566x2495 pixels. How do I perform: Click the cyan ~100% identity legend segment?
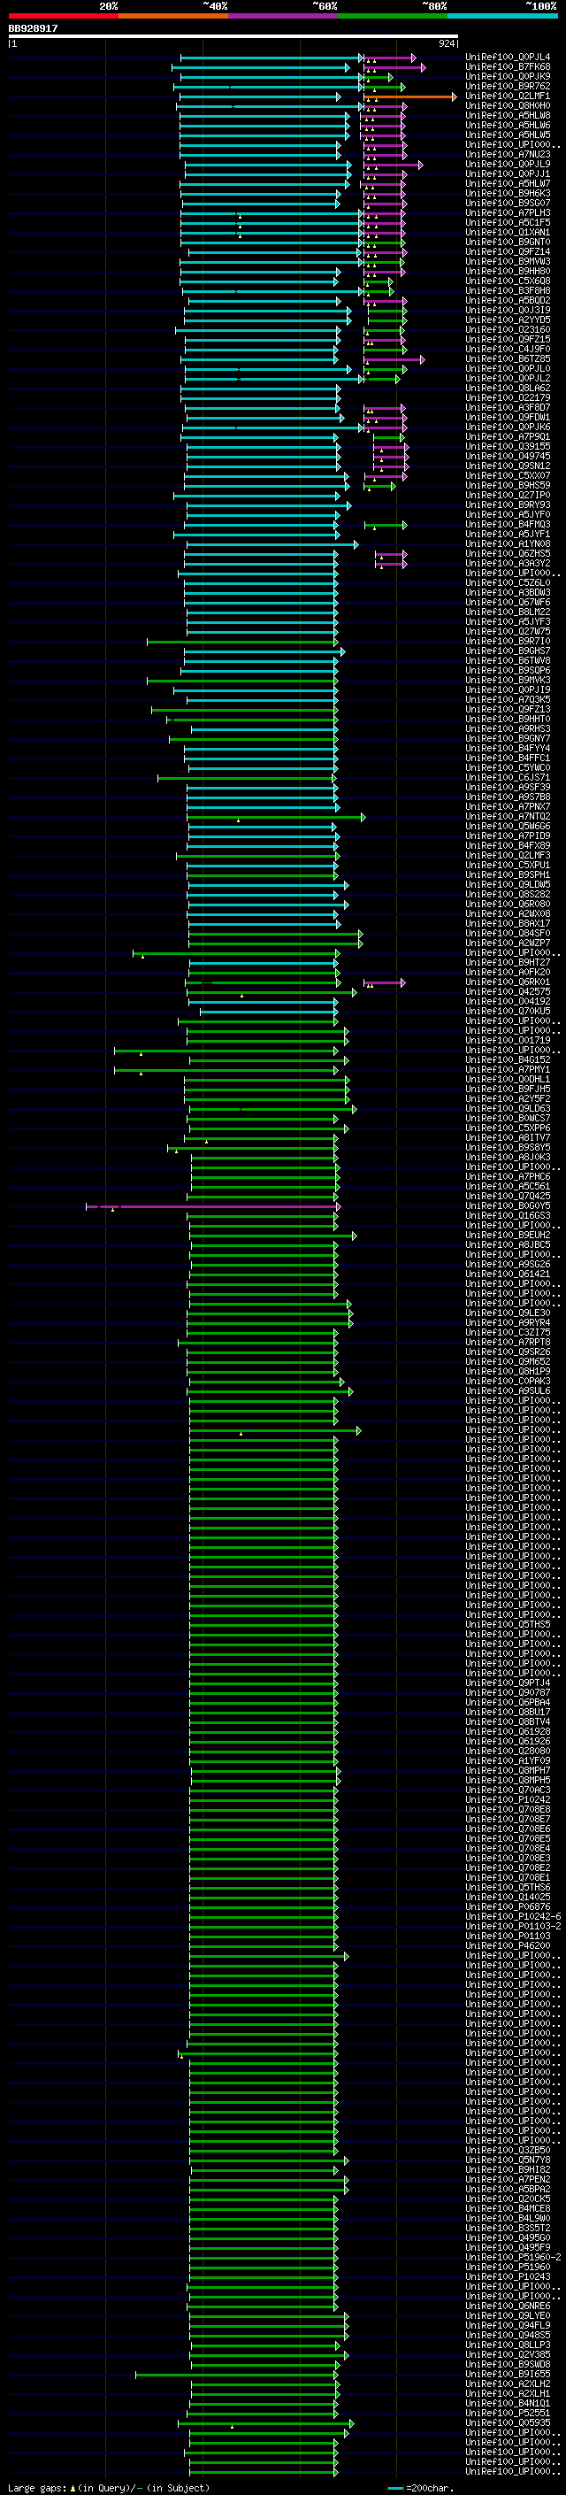[x=502, y=16]
